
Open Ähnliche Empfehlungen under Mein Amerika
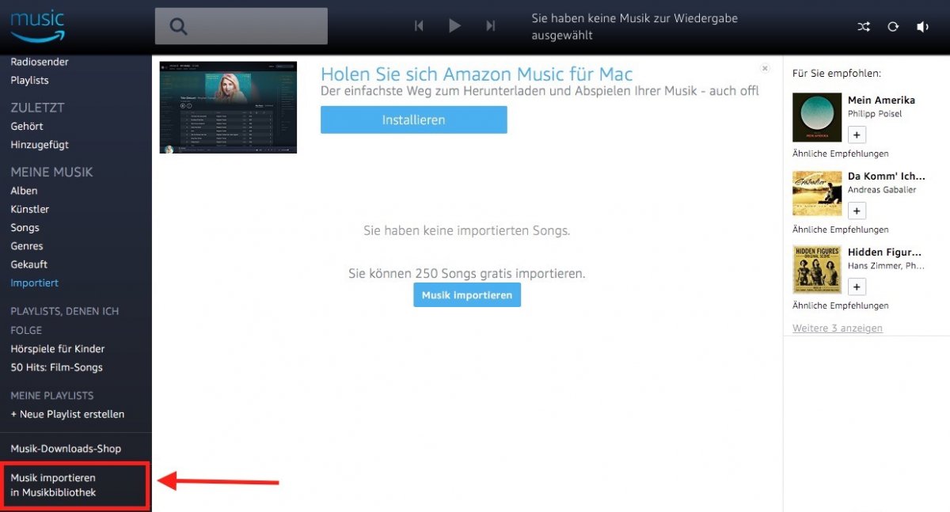click(x=841, y=154)
